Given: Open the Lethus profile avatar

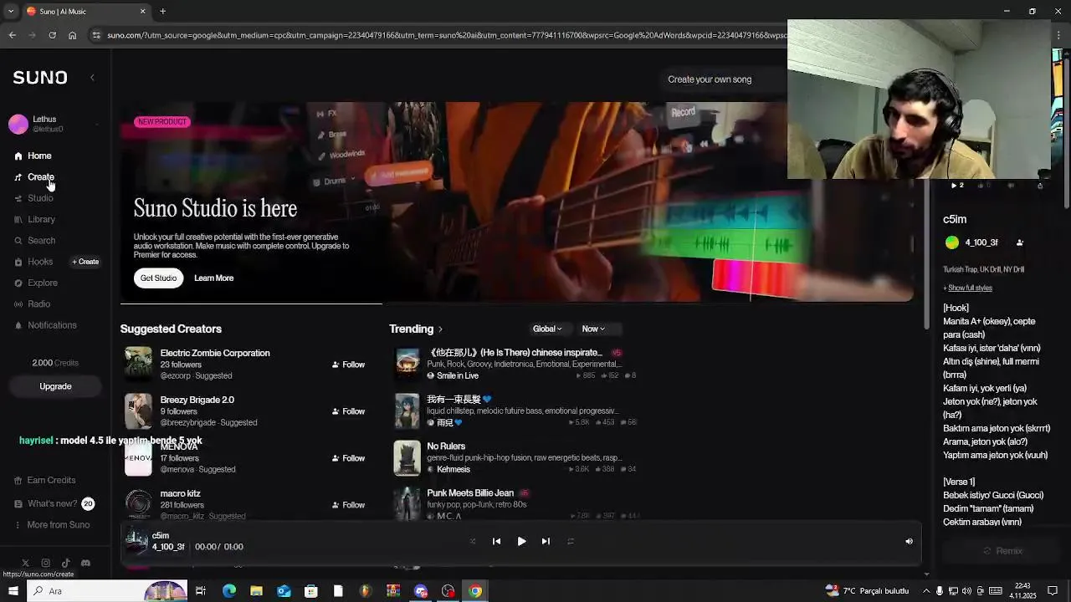Looking at the screenshot, I should tap(18, 124).
